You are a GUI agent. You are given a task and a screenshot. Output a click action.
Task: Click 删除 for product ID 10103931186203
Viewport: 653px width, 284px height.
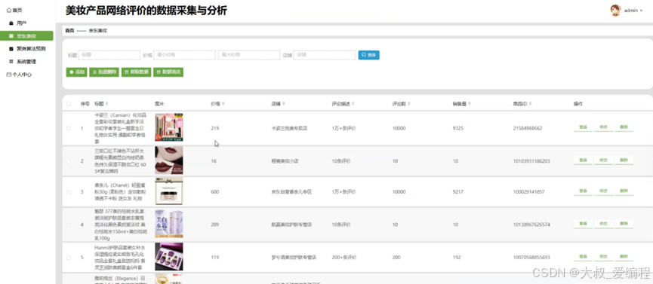click(624, 160)
